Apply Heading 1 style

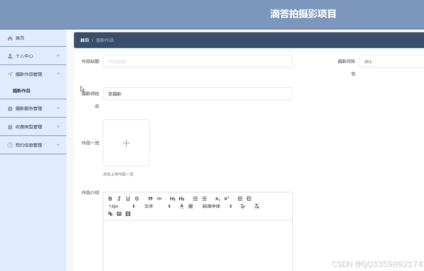(x=173, y=199)
